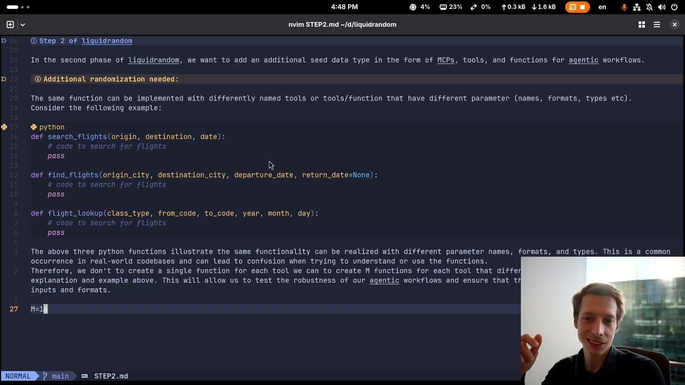Image resolution: width=685 pixels, height=385 pixels.
Task: Click the upload speed arrow indicator
Action: [x=504, y=7]
